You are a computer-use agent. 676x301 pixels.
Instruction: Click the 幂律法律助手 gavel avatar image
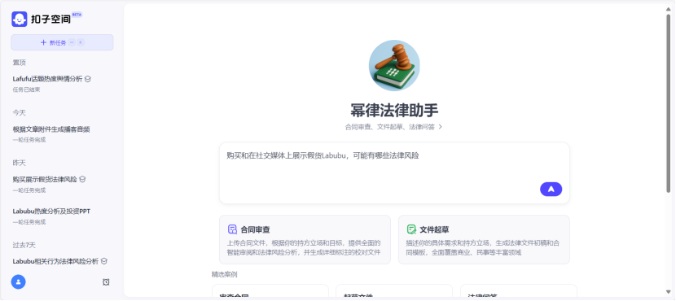(x=394, y=65)
